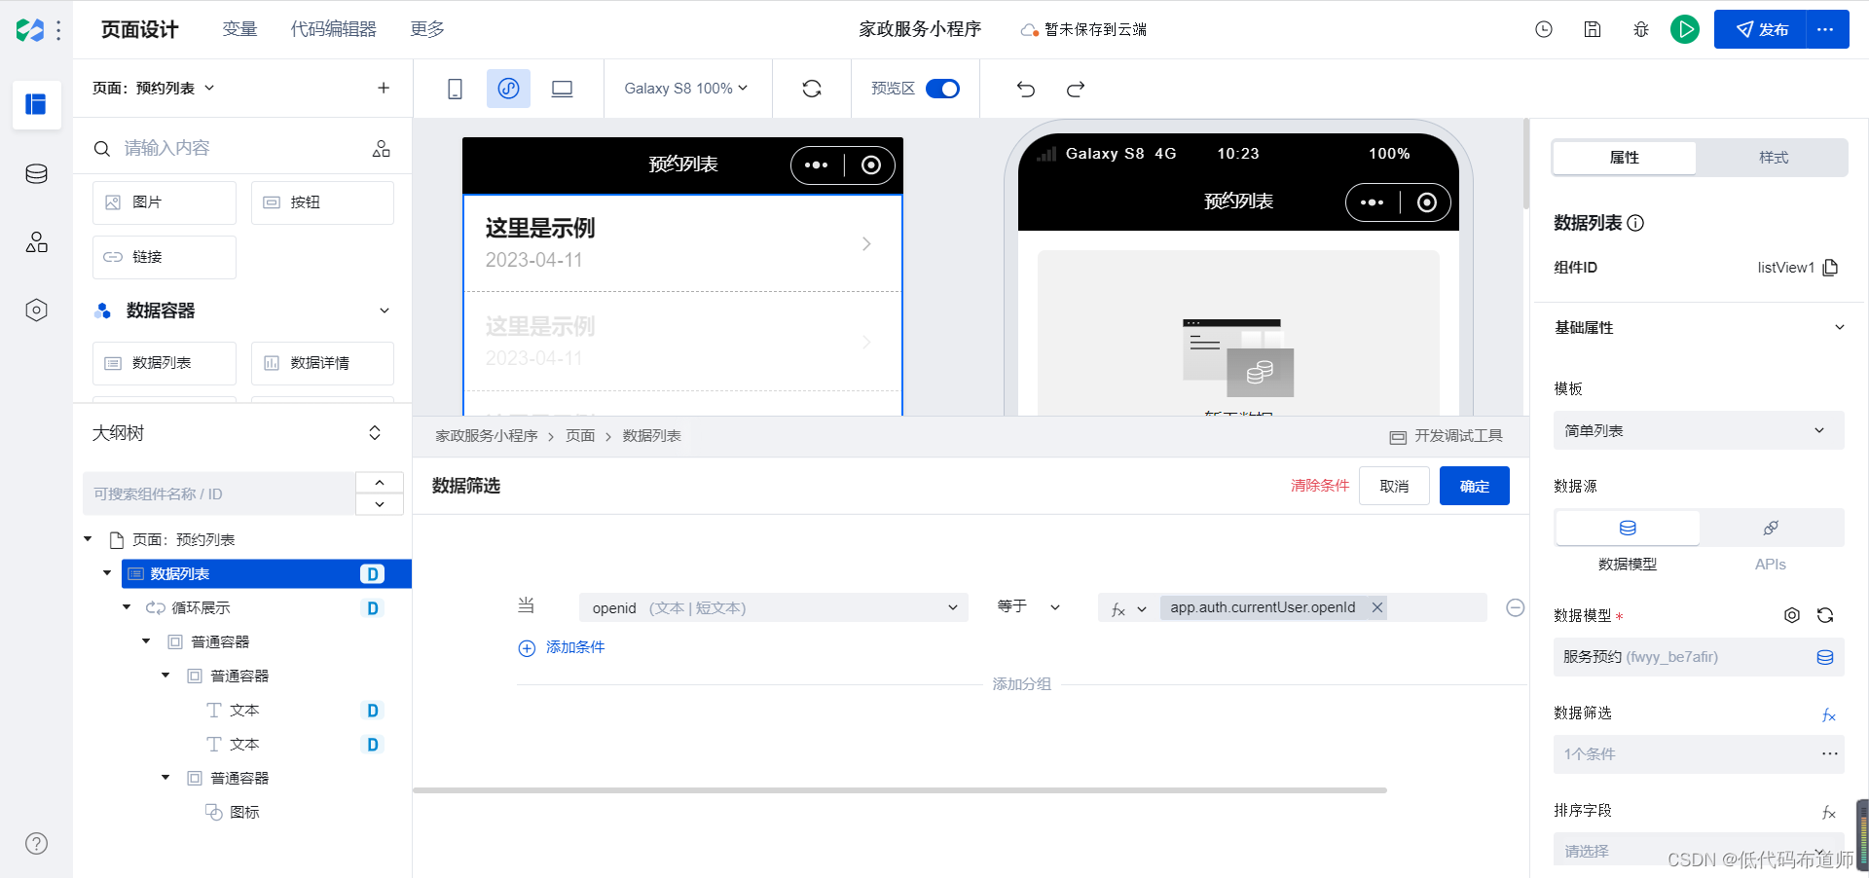1869x878 pixels.
Task: Add a new page with plus icon
Action: pos(384,88)
